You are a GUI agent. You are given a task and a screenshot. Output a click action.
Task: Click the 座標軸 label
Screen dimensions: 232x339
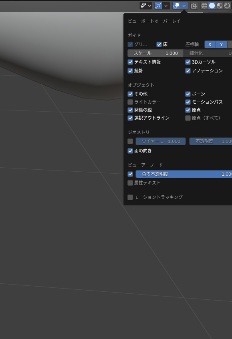(x=192, y=44)
